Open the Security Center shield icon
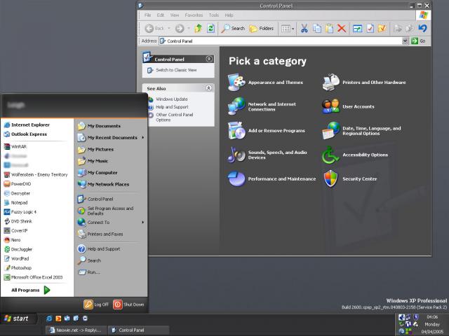 [330, 178]
